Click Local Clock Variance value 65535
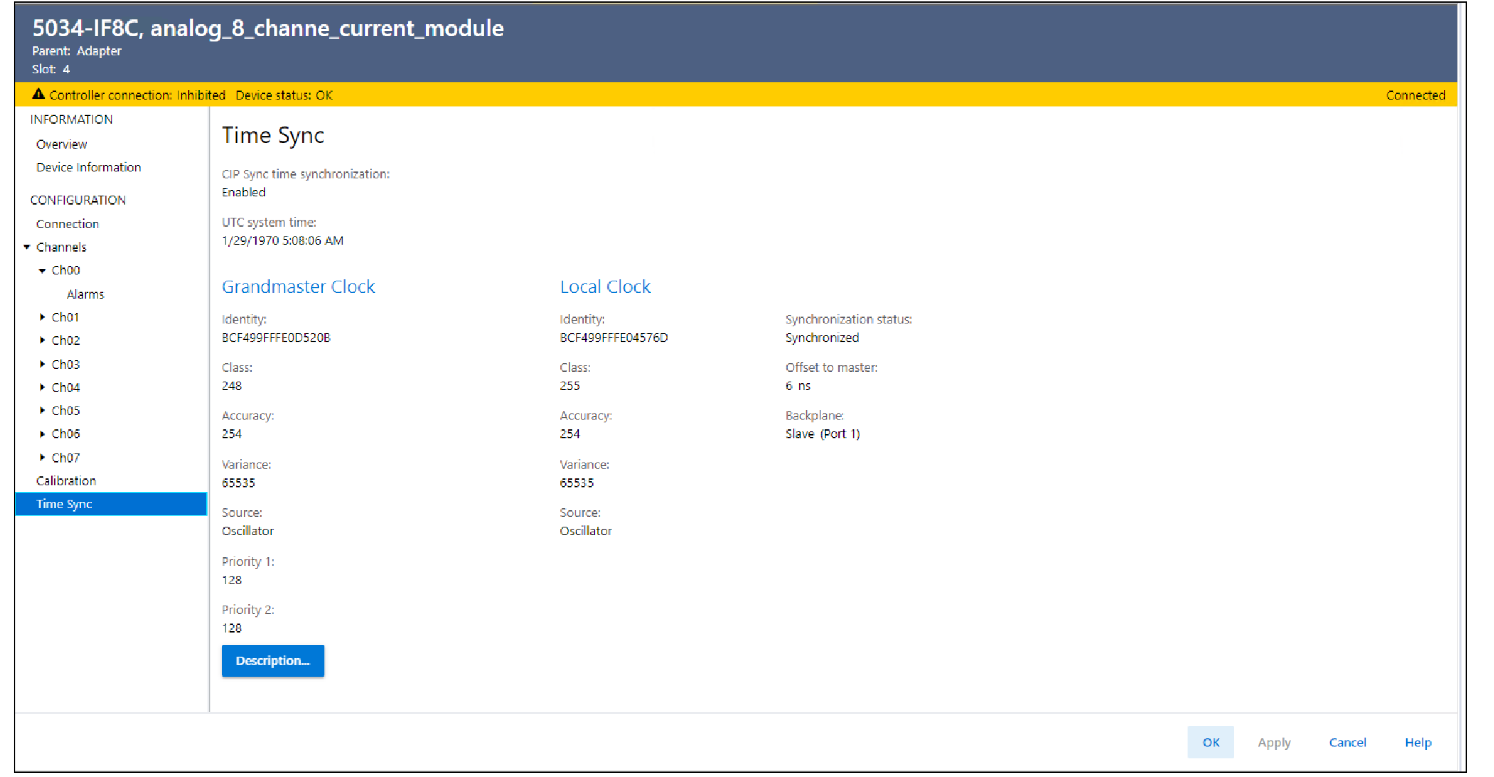1494x777 pixels. pos(577,483)
